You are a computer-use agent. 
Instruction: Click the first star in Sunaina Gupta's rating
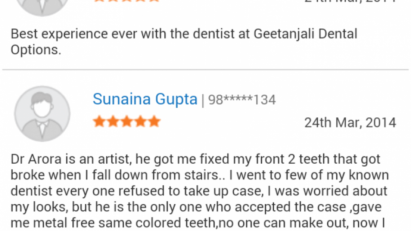[x=100, y=121]
